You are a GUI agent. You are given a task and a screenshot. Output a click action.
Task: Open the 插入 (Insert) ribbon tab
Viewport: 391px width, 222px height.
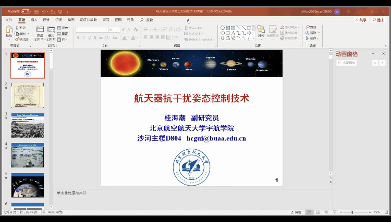coord(34,20)
